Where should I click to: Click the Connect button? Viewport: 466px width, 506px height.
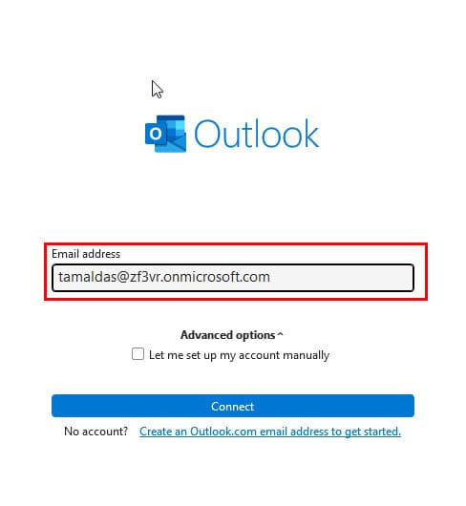pyautogui.click(x=233, y=406)
